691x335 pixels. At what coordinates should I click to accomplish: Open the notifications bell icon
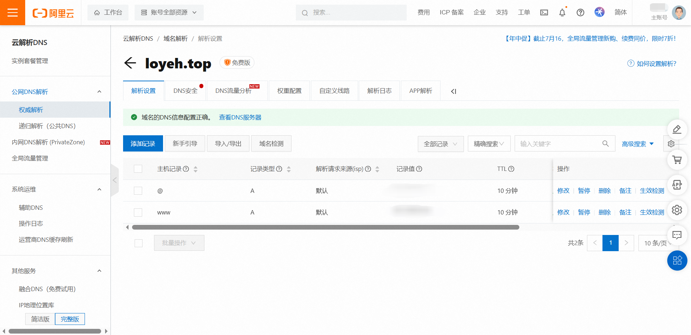[562, 12]
